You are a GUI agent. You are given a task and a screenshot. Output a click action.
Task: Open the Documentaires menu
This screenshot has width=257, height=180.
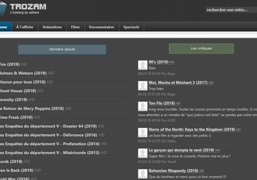[102, 27]
